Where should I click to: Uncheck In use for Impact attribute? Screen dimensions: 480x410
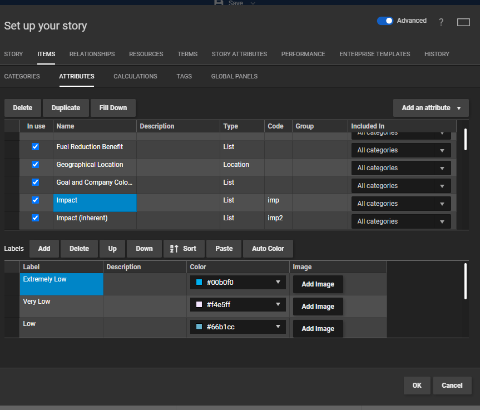click(x=36, y=200)
